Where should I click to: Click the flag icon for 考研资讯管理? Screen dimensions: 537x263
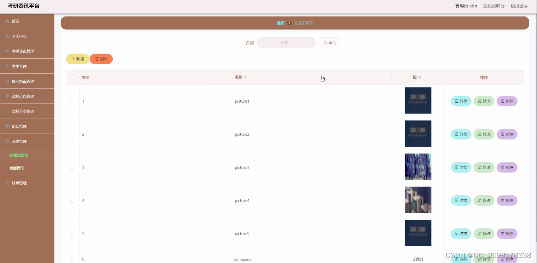coord(7,51)
